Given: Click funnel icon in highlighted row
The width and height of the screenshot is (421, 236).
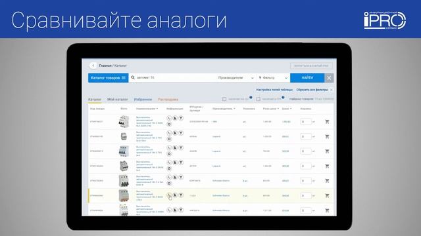Looking at the screenshot, I should tap(181, 195).
